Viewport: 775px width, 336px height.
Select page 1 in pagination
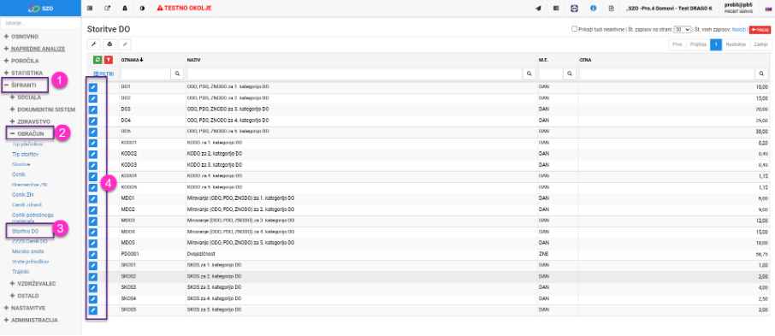pos(716,44)
